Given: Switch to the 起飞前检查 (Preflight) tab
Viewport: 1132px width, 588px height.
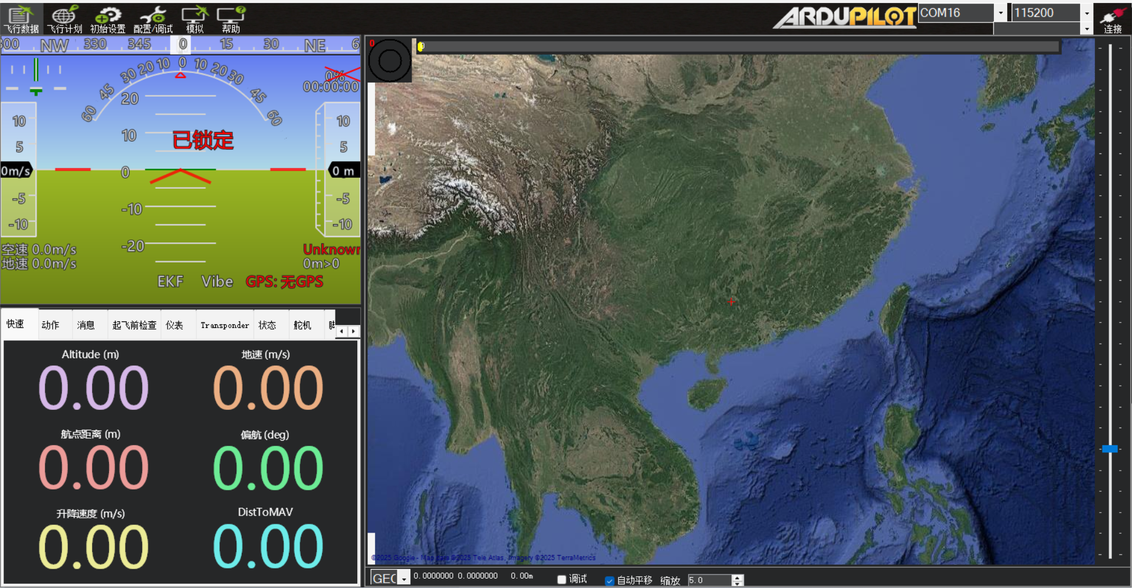Looking at the screenshot, I should coord(134,325).
